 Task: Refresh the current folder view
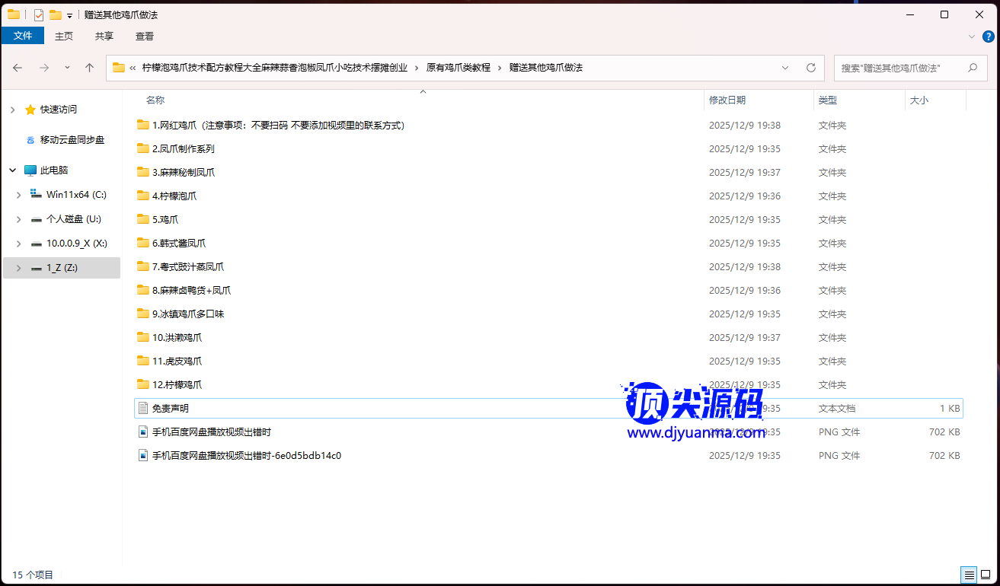[811, 68]
